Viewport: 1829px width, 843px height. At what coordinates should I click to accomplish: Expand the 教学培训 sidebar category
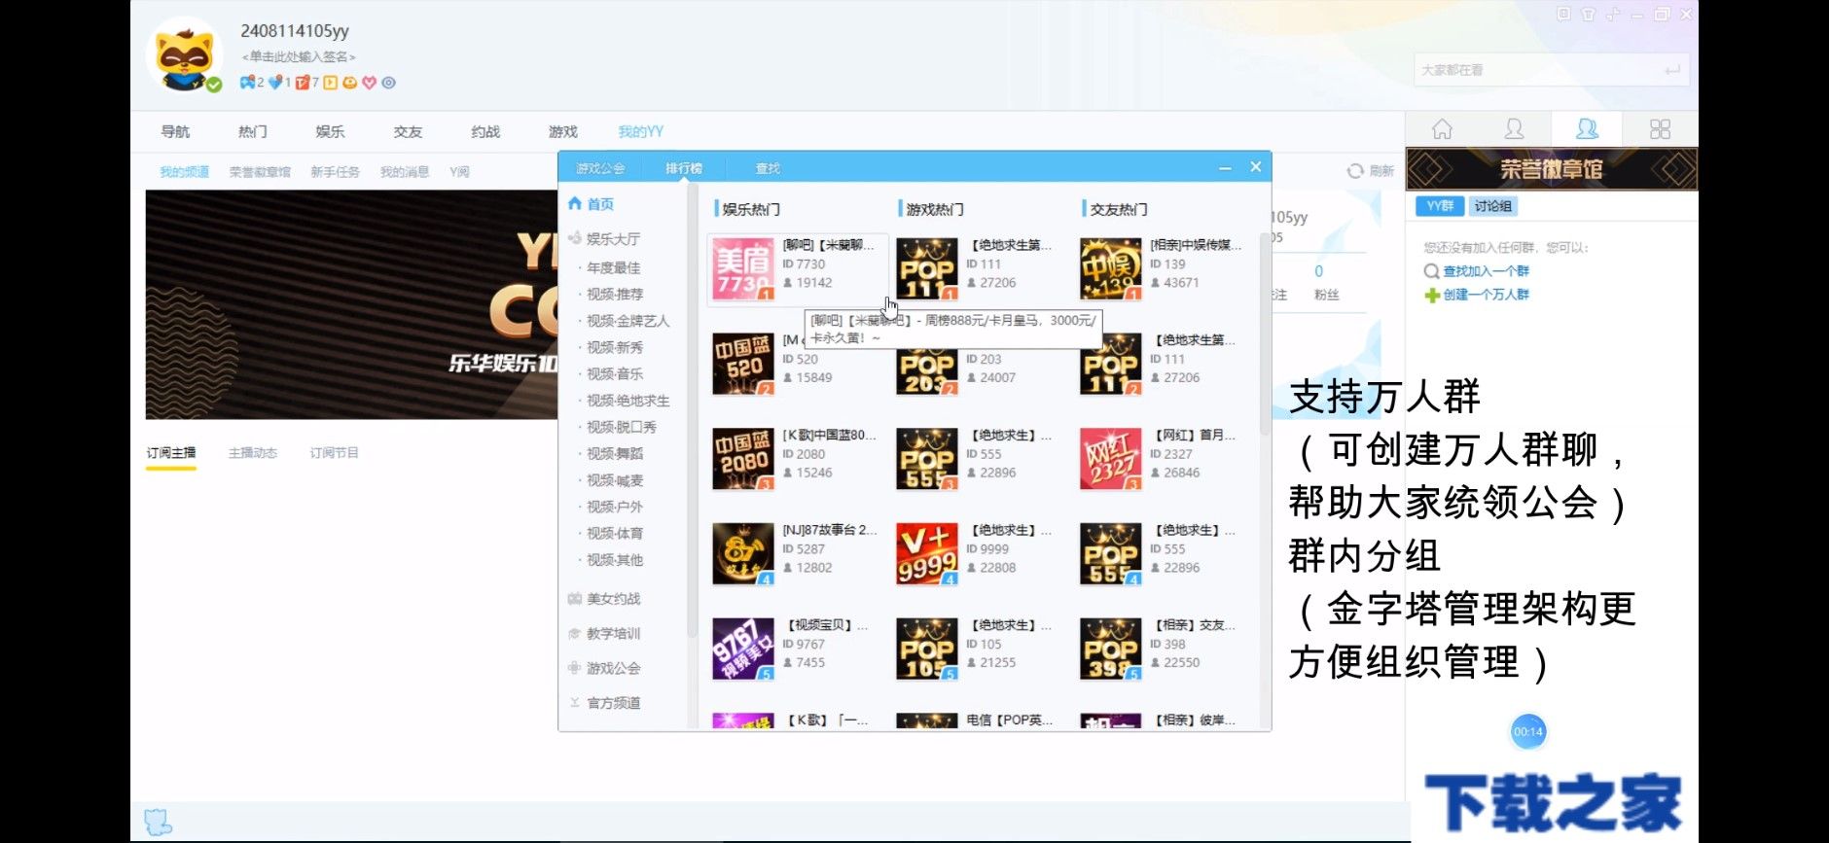613,633
